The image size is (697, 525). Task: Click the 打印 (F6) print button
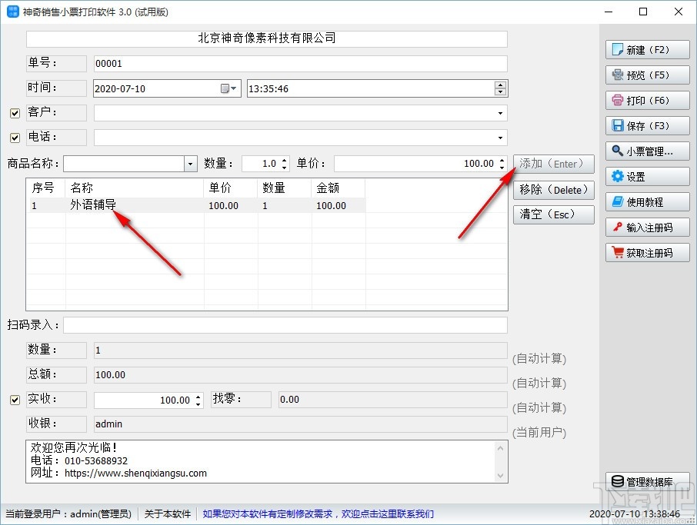click(647, 101)
